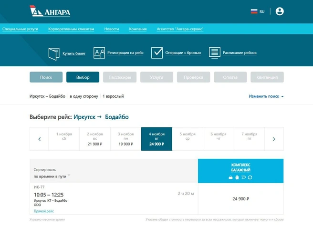Click the Регистрация на рейс link
Screen dimensions: 313x227
[x=125, y=52]
